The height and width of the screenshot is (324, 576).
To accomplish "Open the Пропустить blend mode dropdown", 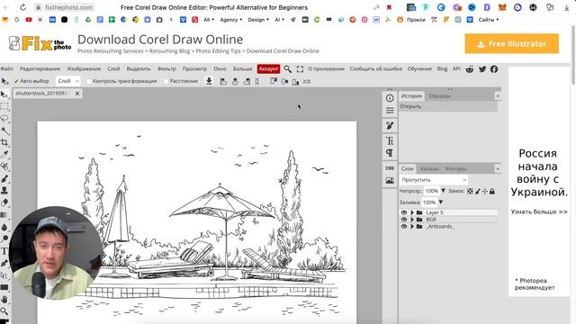I will click(x=434, y=180).
